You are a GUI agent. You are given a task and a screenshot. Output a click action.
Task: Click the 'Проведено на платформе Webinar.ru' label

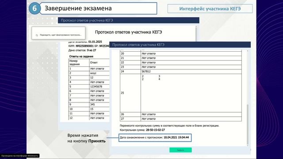click(x=19, y=156)
